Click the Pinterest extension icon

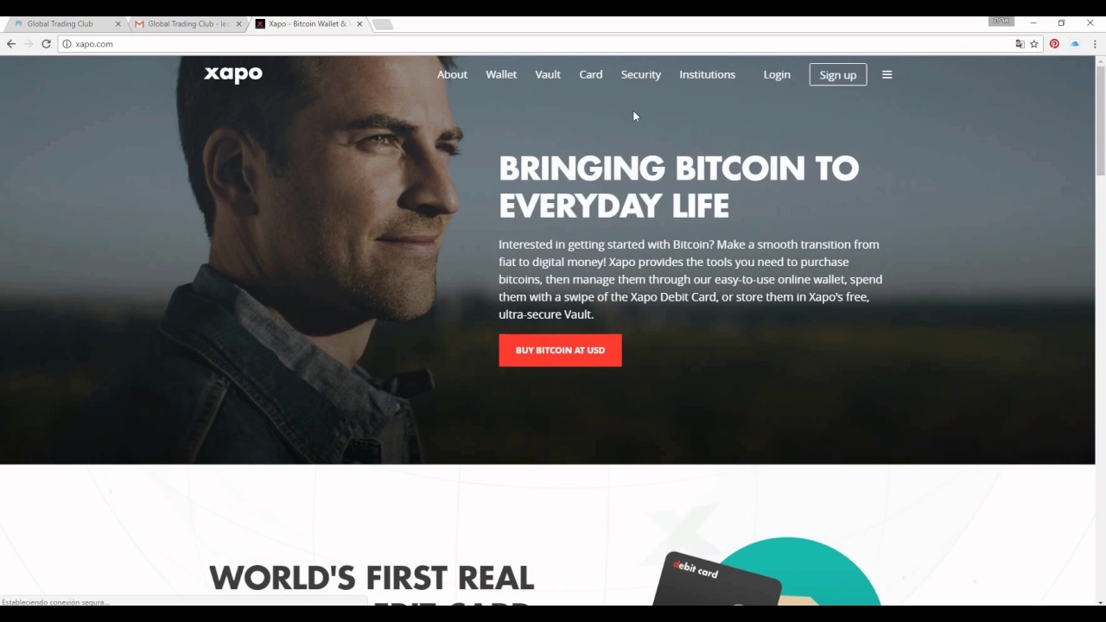[x=1054, y=44]
